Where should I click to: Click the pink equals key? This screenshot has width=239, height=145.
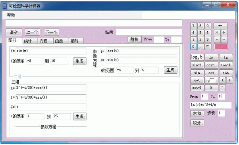[x=221, y=47]
